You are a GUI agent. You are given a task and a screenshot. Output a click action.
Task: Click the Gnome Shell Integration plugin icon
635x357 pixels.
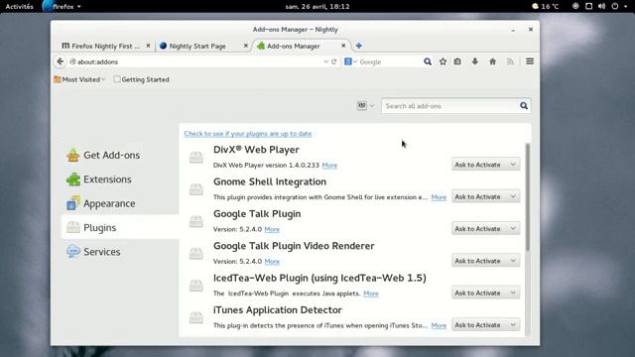click(x=196, y=189)
